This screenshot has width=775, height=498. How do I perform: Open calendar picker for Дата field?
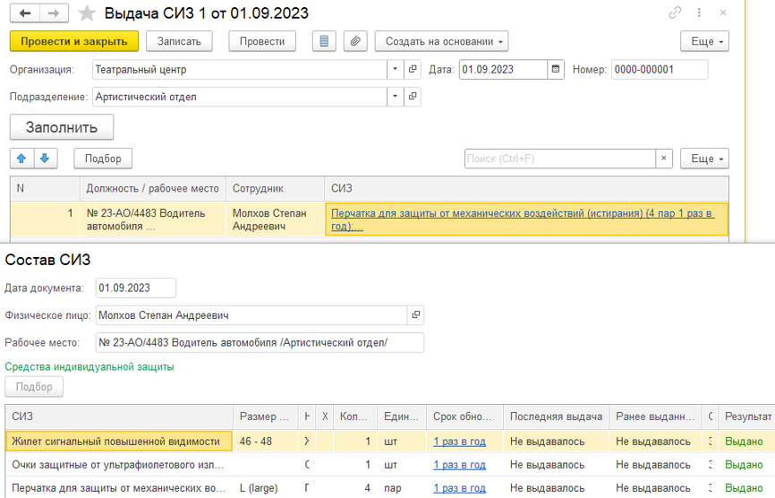(x=556, y=70)
